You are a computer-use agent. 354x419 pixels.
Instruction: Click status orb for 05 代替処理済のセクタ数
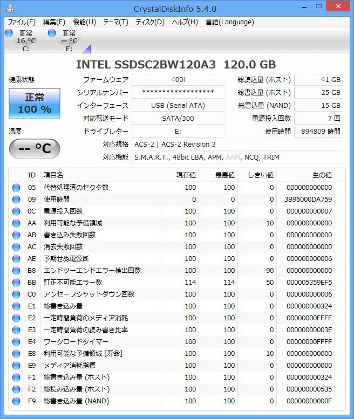16,188
